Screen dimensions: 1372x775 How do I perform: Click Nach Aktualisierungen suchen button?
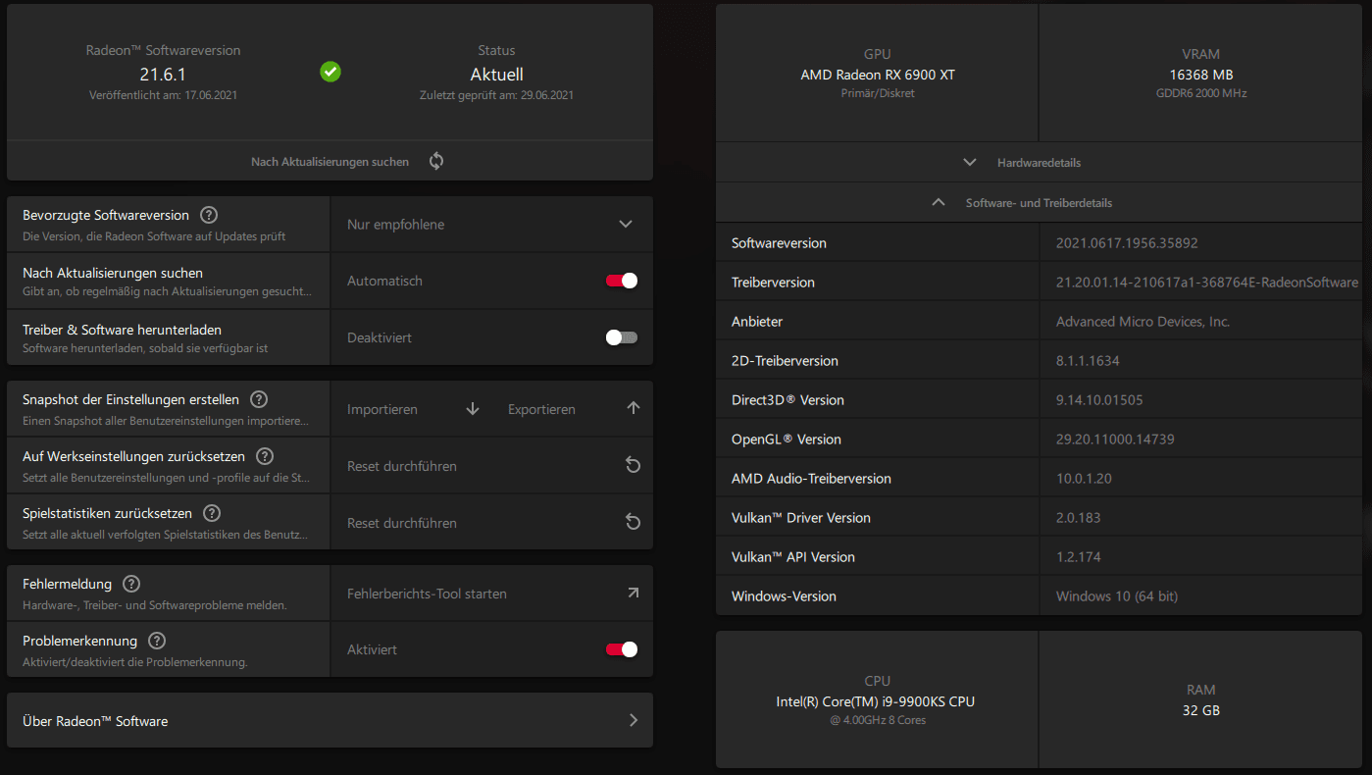(x=330, y=161)
